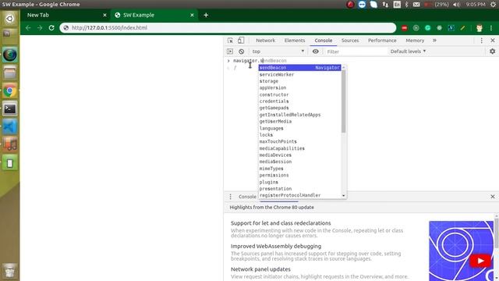The width and height of the screenshot is (499, 281).
Task: Switch to the Sources tab
Action: click(350, 41)
